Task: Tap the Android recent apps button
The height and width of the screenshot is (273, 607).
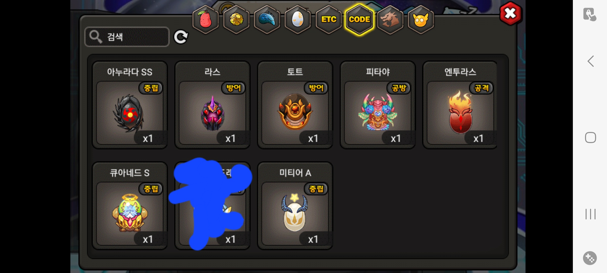Action: click(591, 214)
